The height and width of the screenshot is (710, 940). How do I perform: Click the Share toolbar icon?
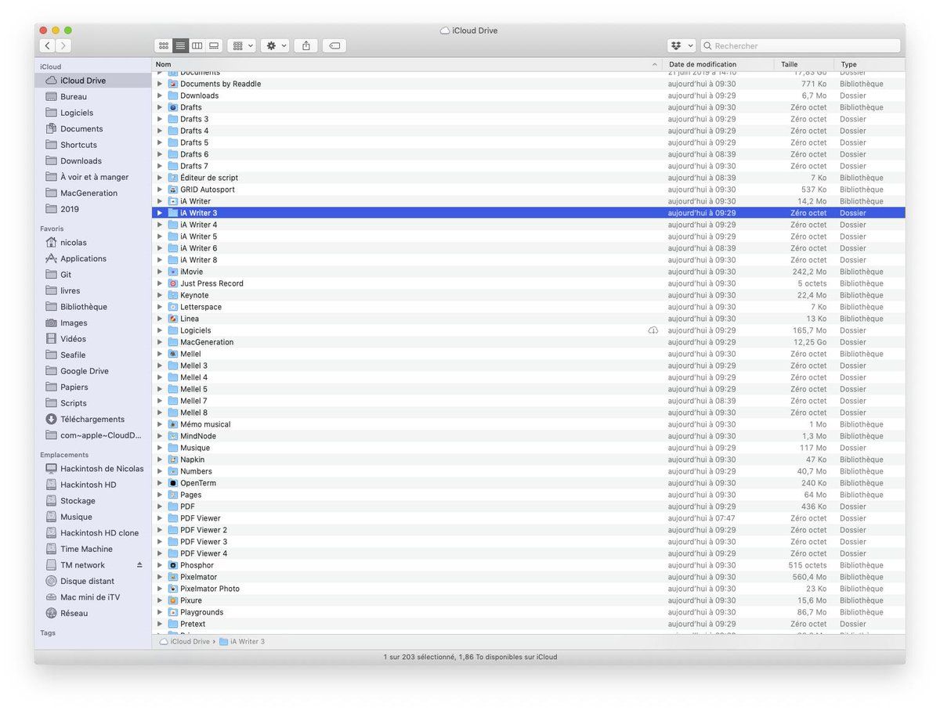coord(305,46)
